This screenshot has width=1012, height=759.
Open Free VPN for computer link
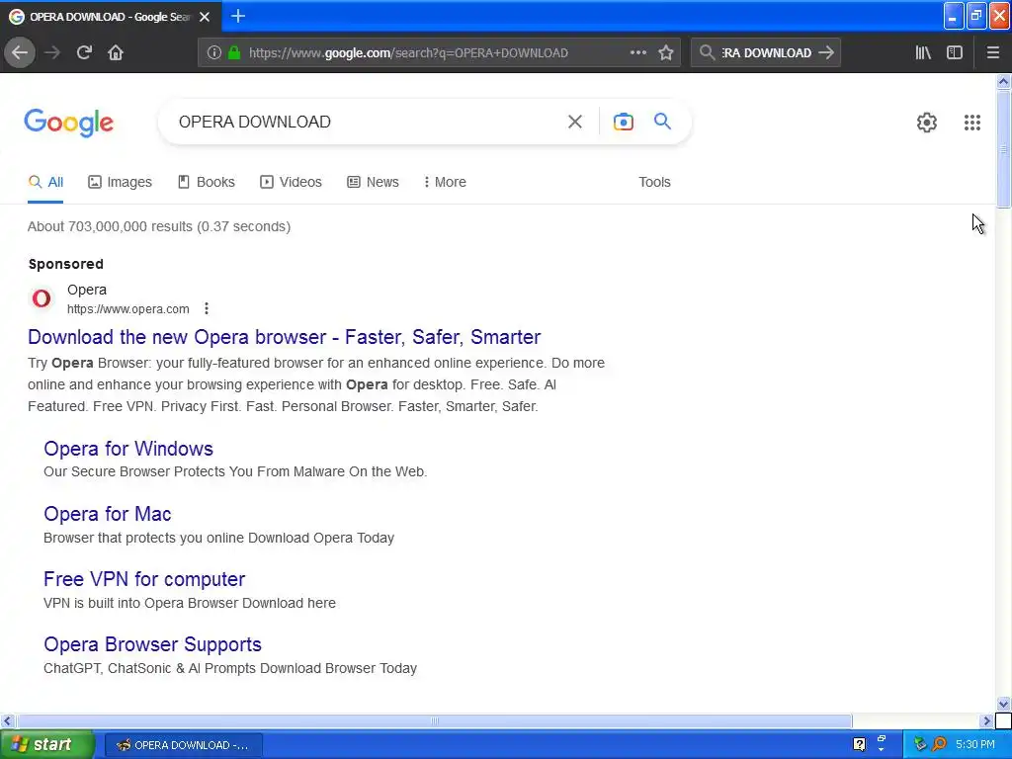pos(144,579)
